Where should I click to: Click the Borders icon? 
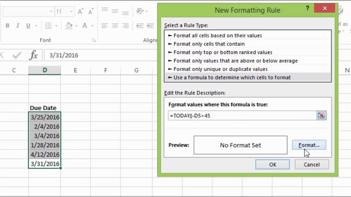coord(48,26)
